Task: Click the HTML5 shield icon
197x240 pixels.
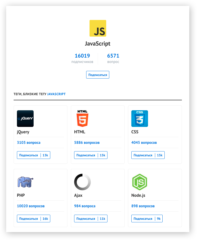Action: point(82,118)
